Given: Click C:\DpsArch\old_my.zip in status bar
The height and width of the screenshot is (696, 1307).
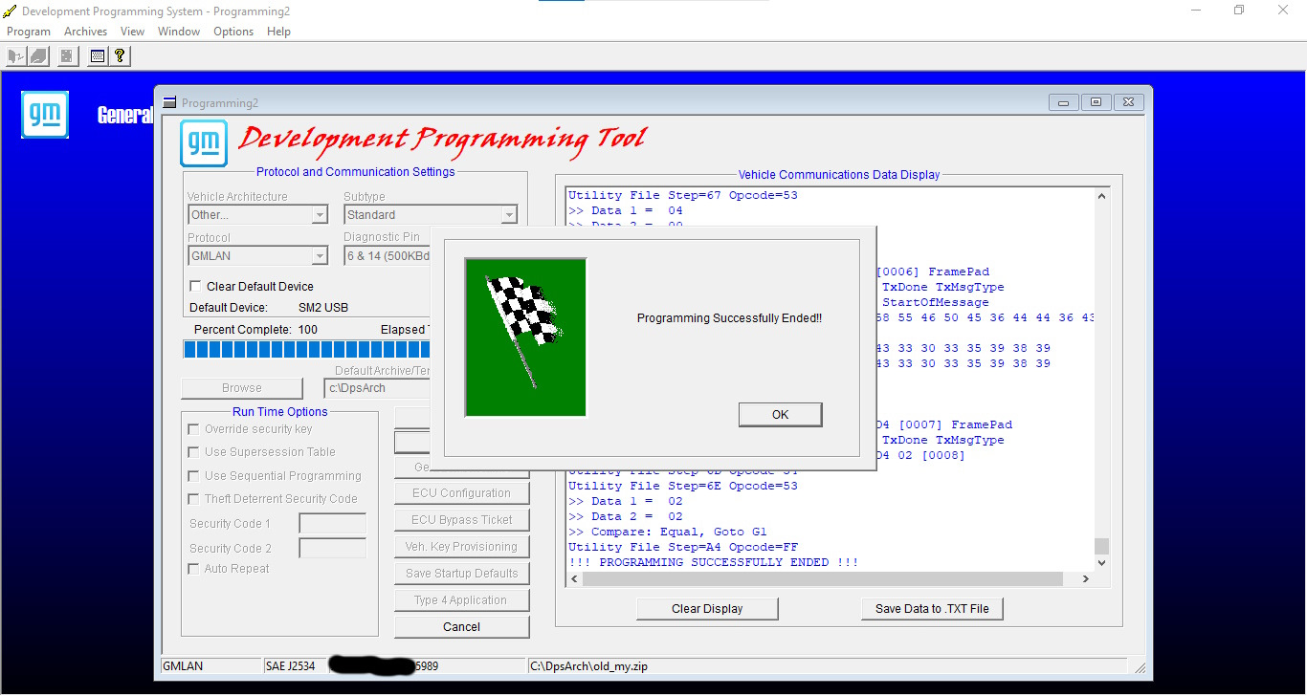Looking at the screenshot, I should [588, 666].
